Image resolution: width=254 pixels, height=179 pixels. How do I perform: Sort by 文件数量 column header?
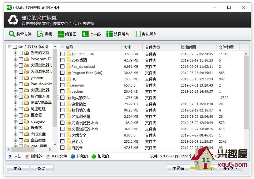coord(228,47)
